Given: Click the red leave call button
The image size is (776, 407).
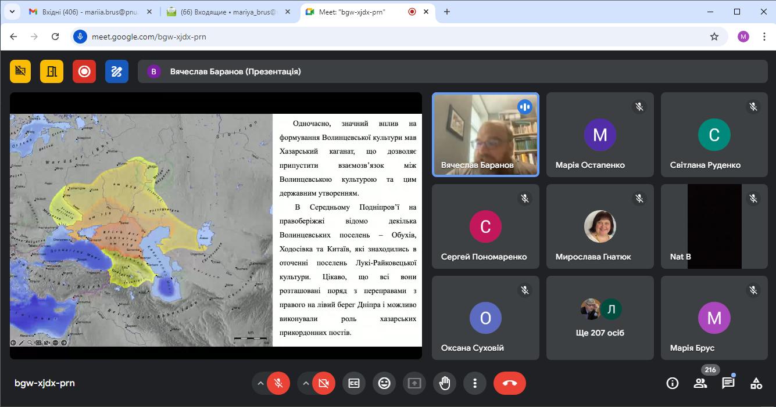Looking at the screenshot, I should (x=509, y=383).
